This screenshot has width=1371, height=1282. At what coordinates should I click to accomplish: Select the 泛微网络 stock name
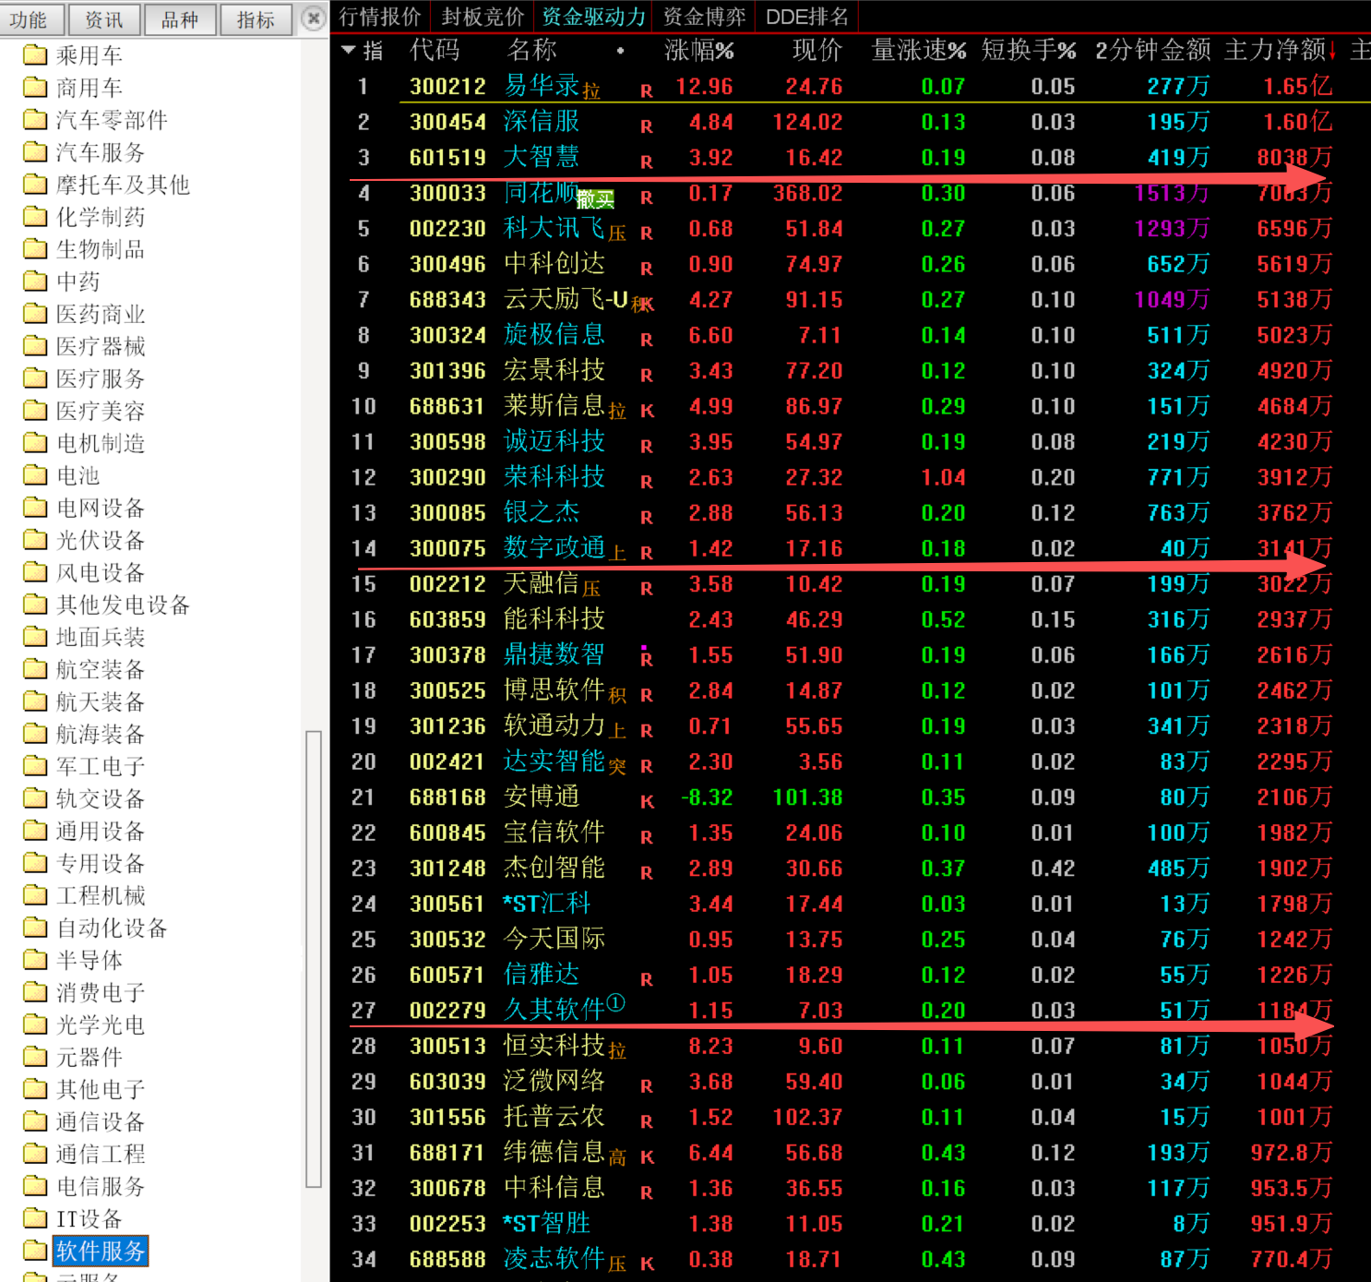pos(554,1082)
